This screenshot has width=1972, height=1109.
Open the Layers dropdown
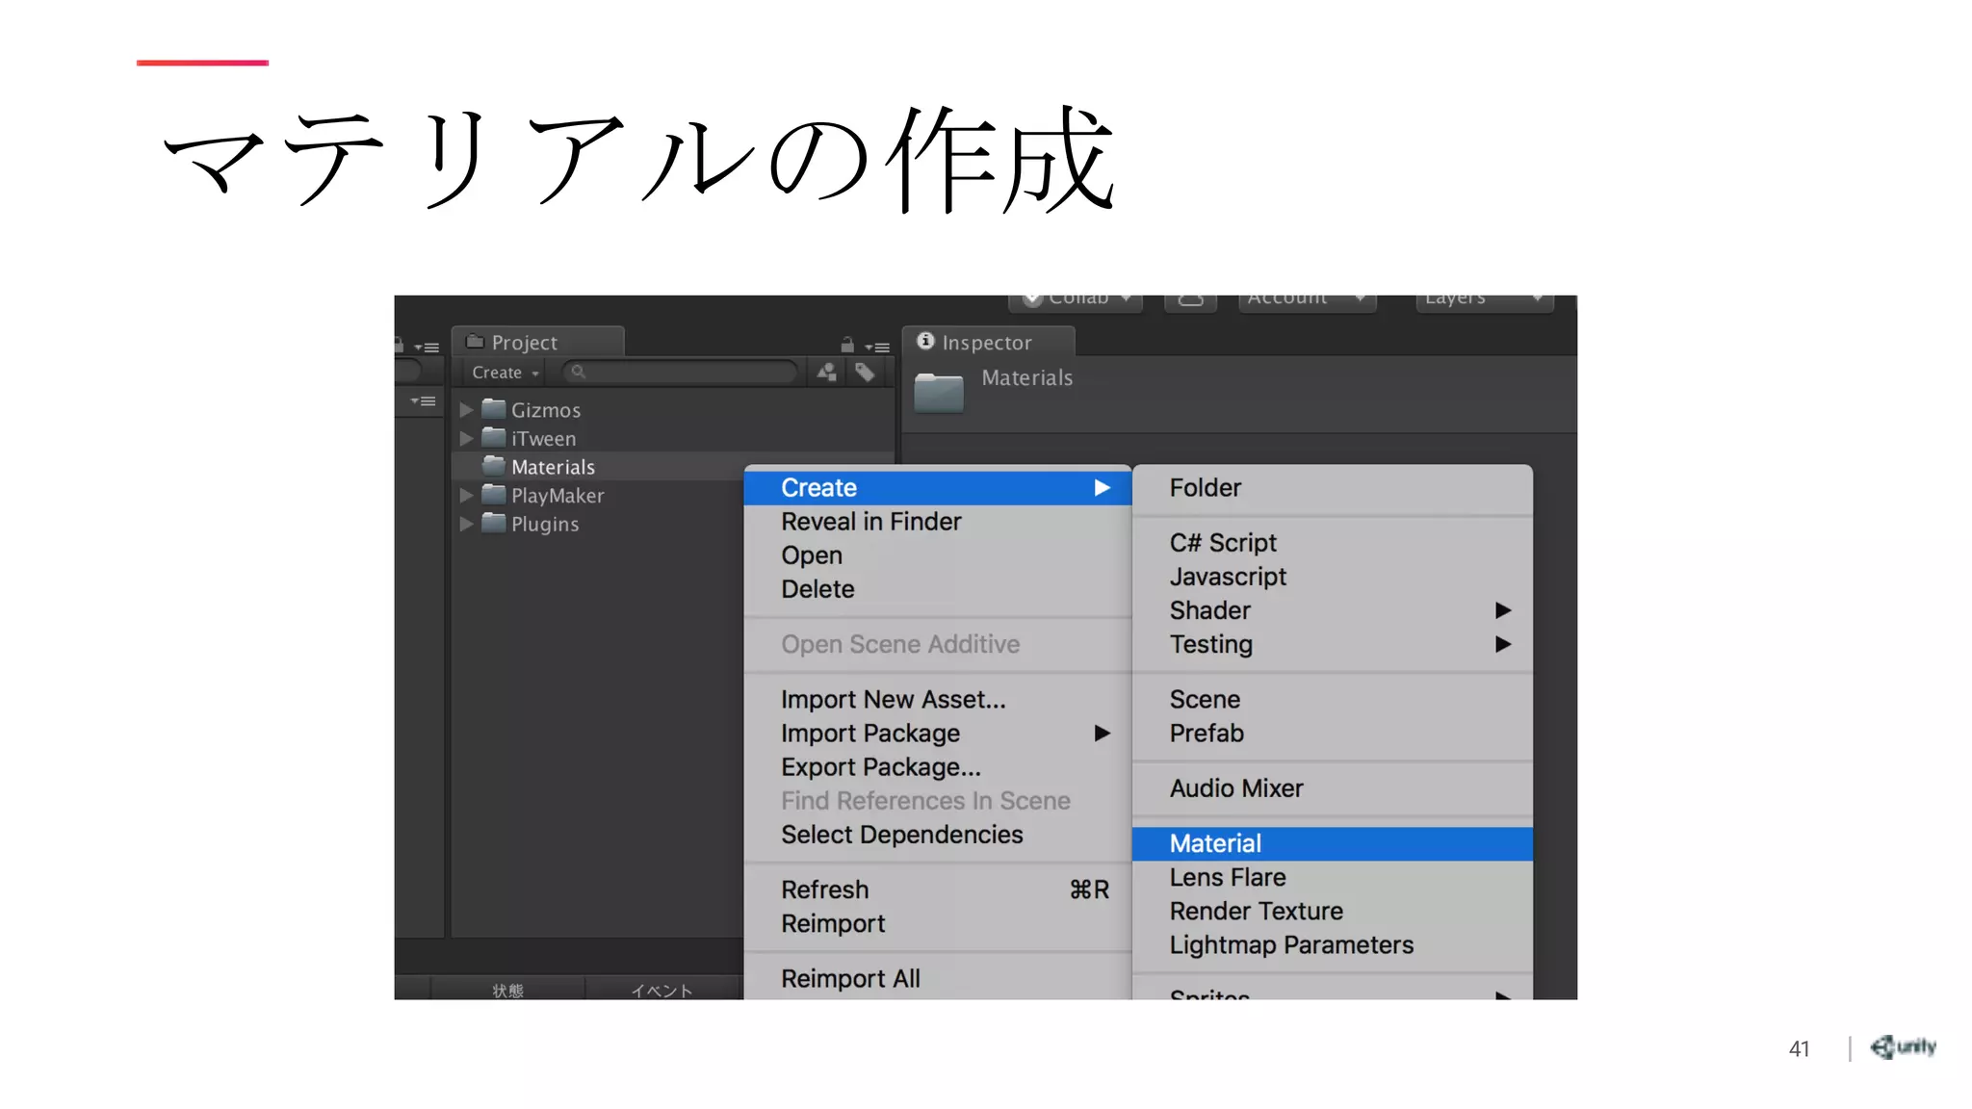point(1483,300)
